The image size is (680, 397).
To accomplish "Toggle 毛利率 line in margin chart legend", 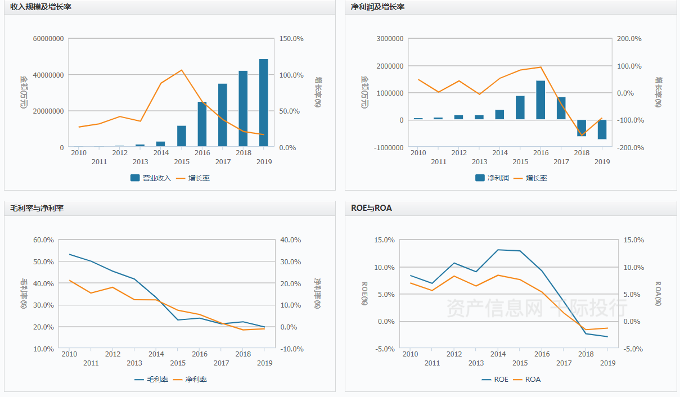I will pyautogui.click(x=151, y=380).
